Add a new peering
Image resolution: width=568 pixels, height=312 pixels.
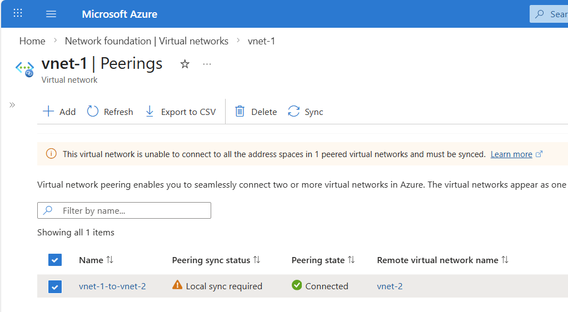coord(59,112)
